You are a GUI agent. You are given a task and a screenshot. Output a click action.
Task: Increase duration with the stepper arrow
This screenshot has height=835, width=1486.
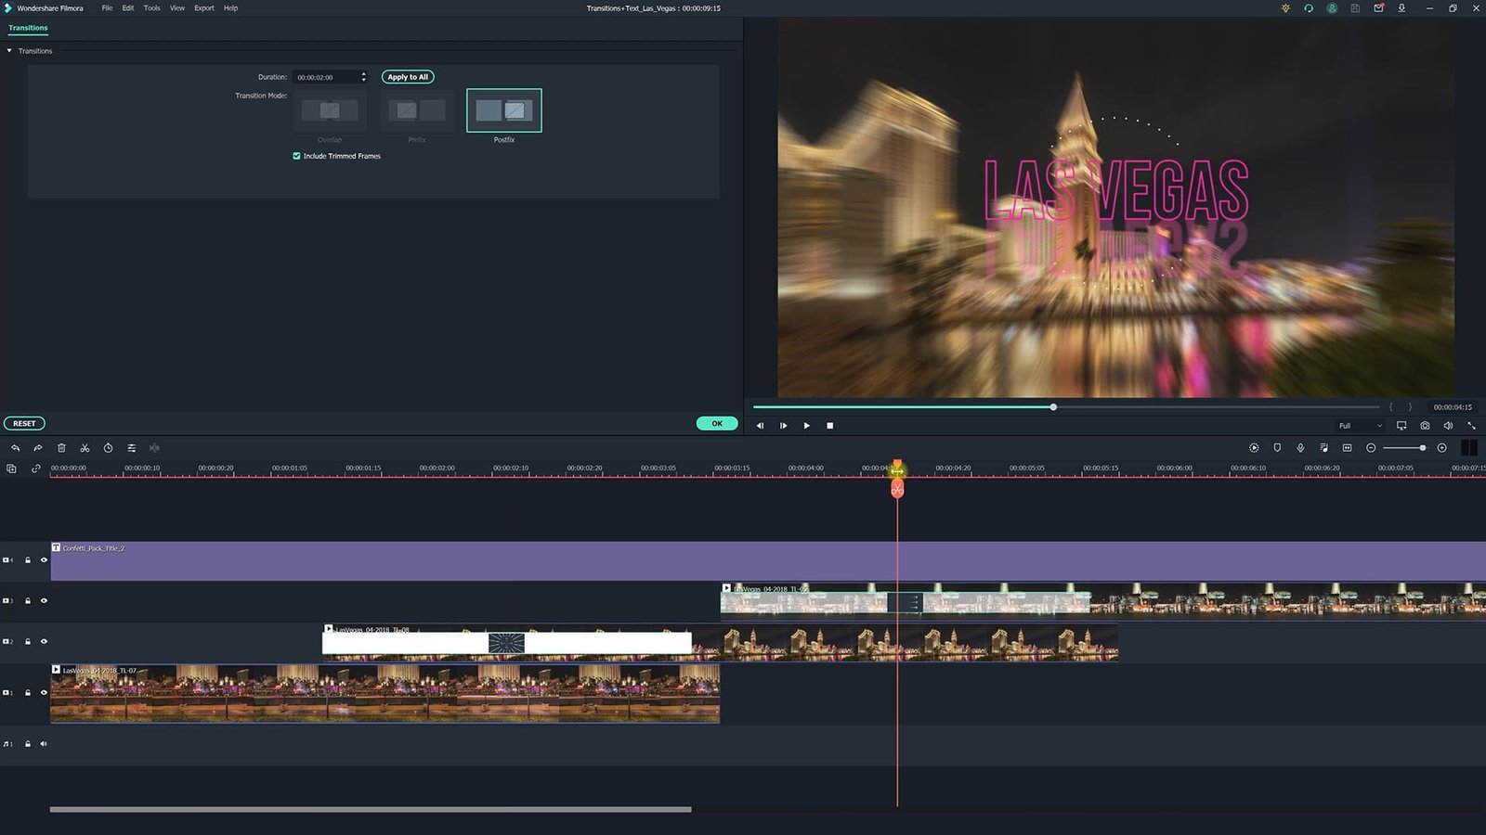(x=363, y=74)
